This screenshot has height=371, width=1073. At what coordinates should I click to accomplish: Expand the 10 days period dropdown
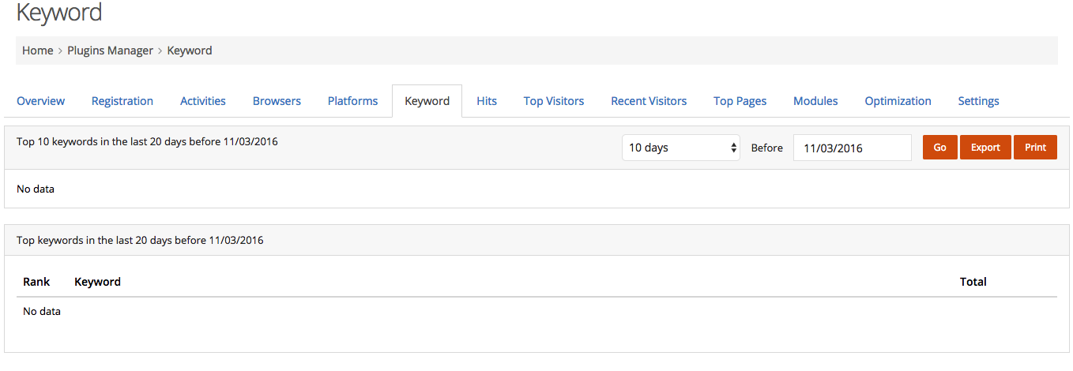681,148
